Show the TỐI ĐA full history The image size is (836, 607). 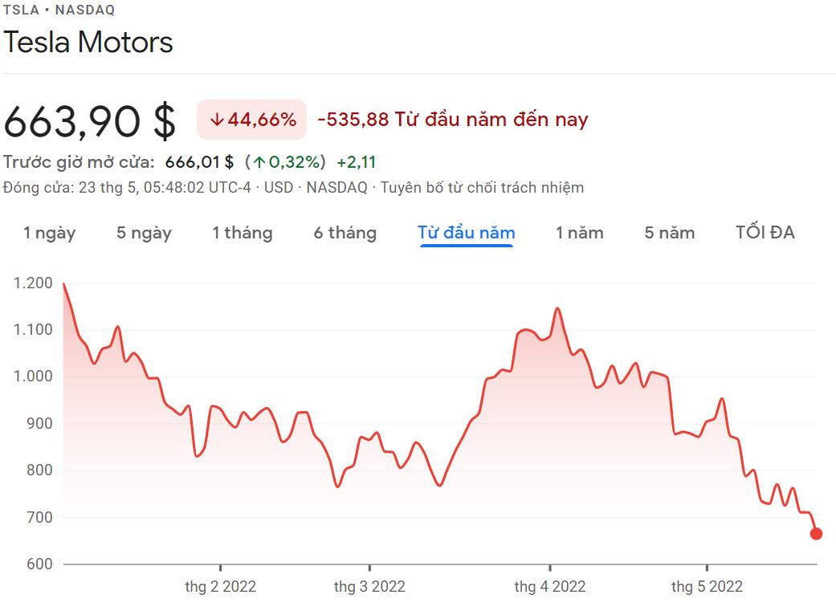point(765,233)
